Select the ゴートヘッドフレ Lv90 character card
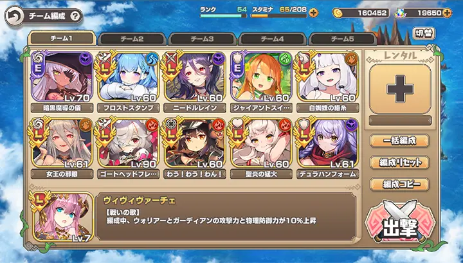This screenshot has height=263, width=463. pos(129,143)
